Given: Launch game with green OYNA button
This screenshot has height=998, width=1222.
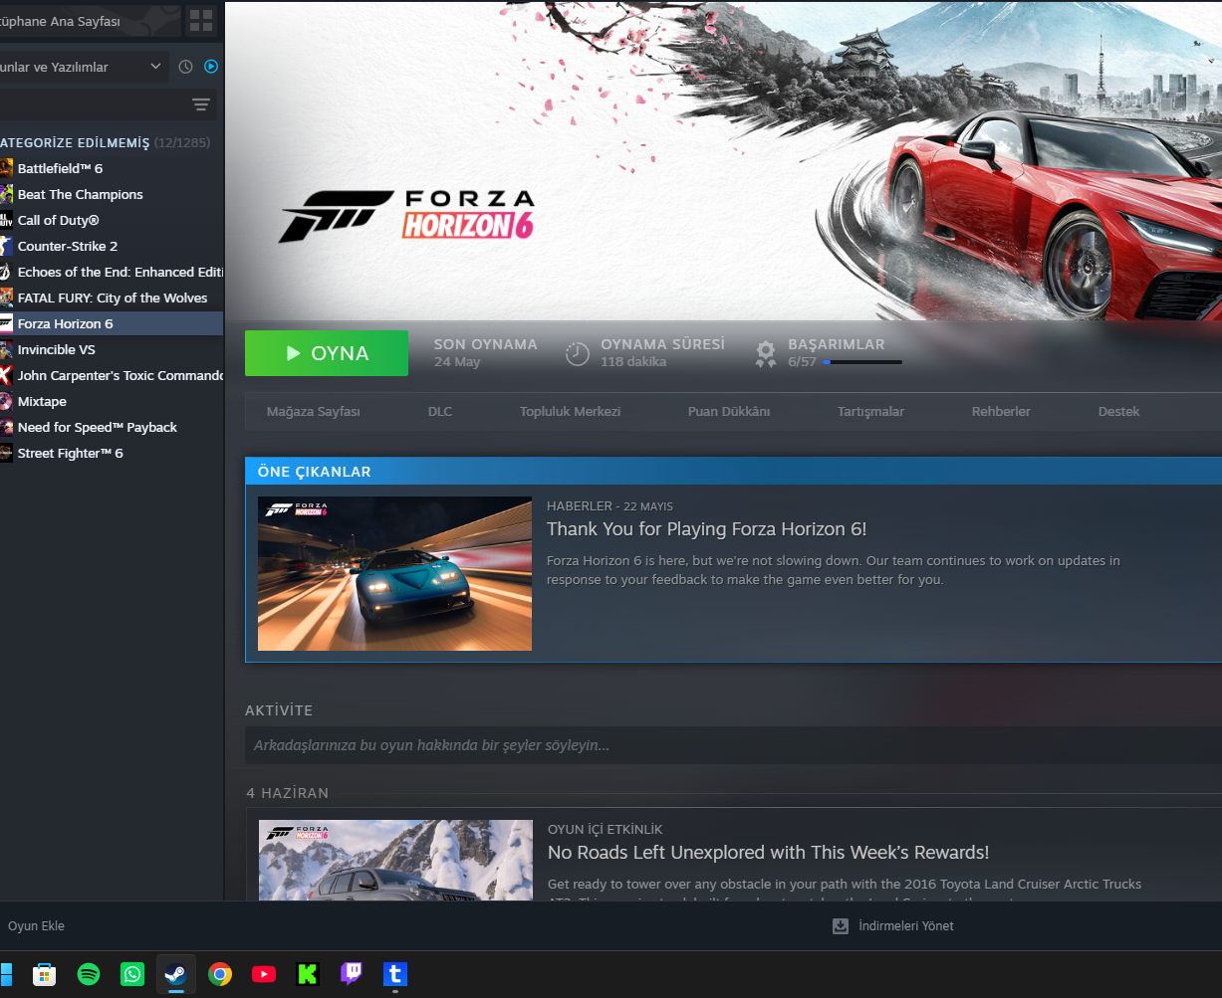Looking at the screenshot, I should 327,353.
